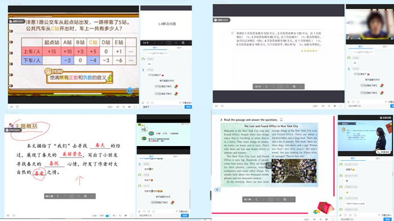Click blue send button in the bottom-left chat
This screenshot has height=221, width=394.
click(185, 216)
